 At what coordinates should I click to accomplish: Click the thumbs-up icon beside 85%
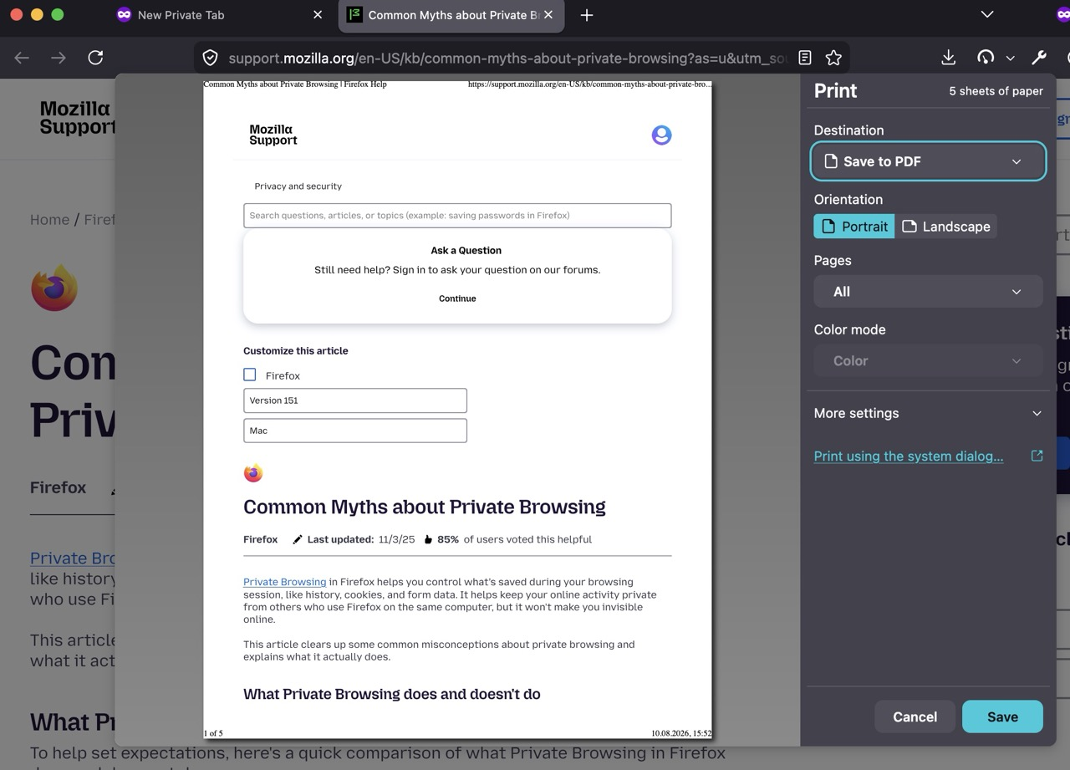[428, 539]
